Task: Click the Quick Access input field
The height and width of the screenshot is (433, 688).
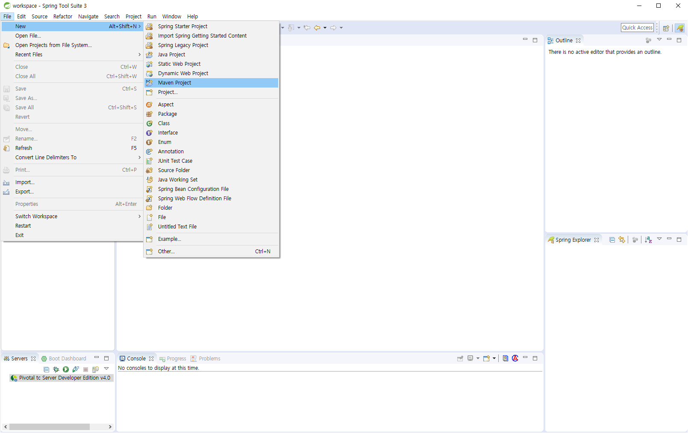Action: click(x=637, y=28)
